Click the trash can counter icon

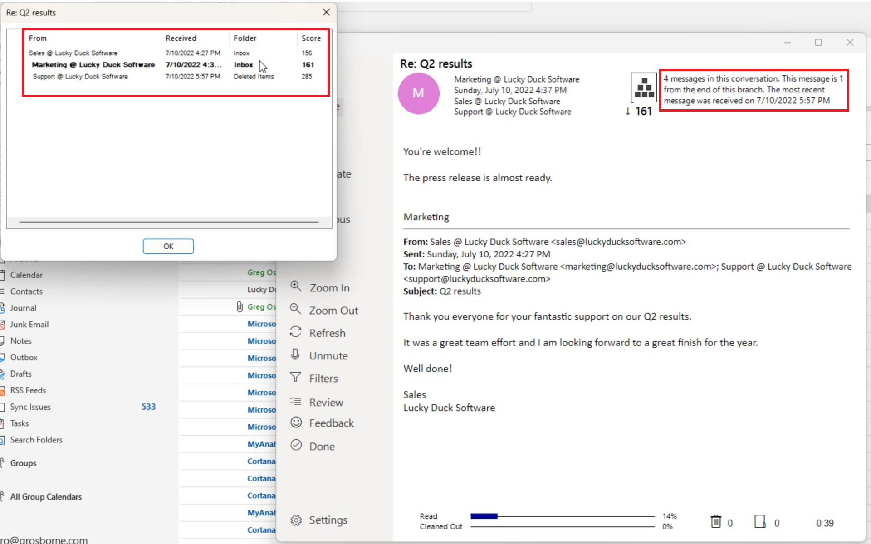(x=715, y=522)
